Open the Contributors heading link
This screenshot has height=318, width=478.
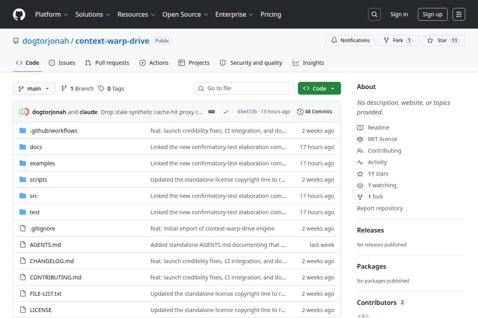coord(381,302)
